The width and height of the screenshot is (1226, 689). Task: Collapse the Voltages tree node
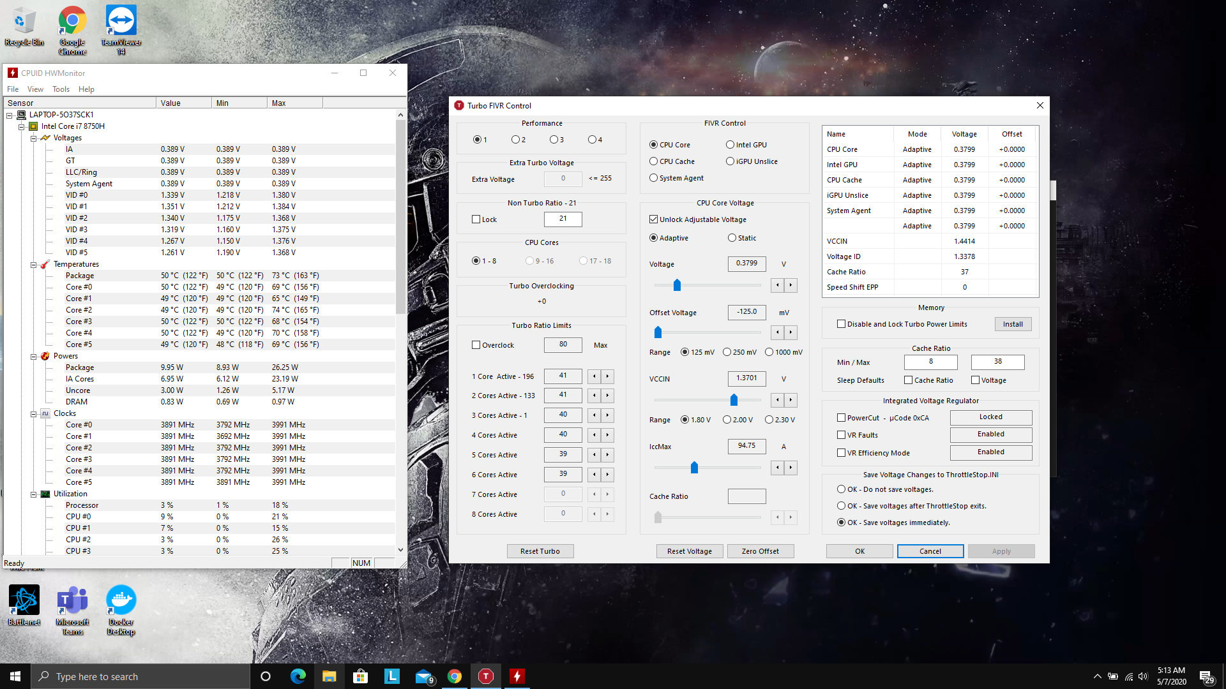pyautogui.click(x=33, y=138)
